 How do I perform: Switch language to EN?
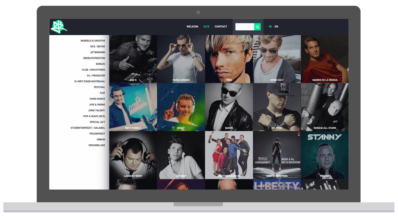276,27
